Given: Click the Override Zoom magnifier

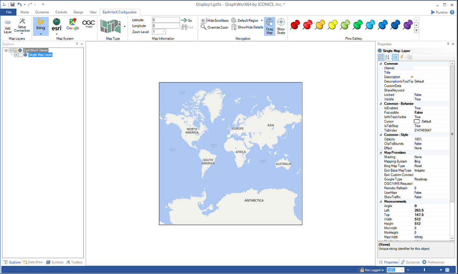Looking at the screenshot, I should (204, 27).
